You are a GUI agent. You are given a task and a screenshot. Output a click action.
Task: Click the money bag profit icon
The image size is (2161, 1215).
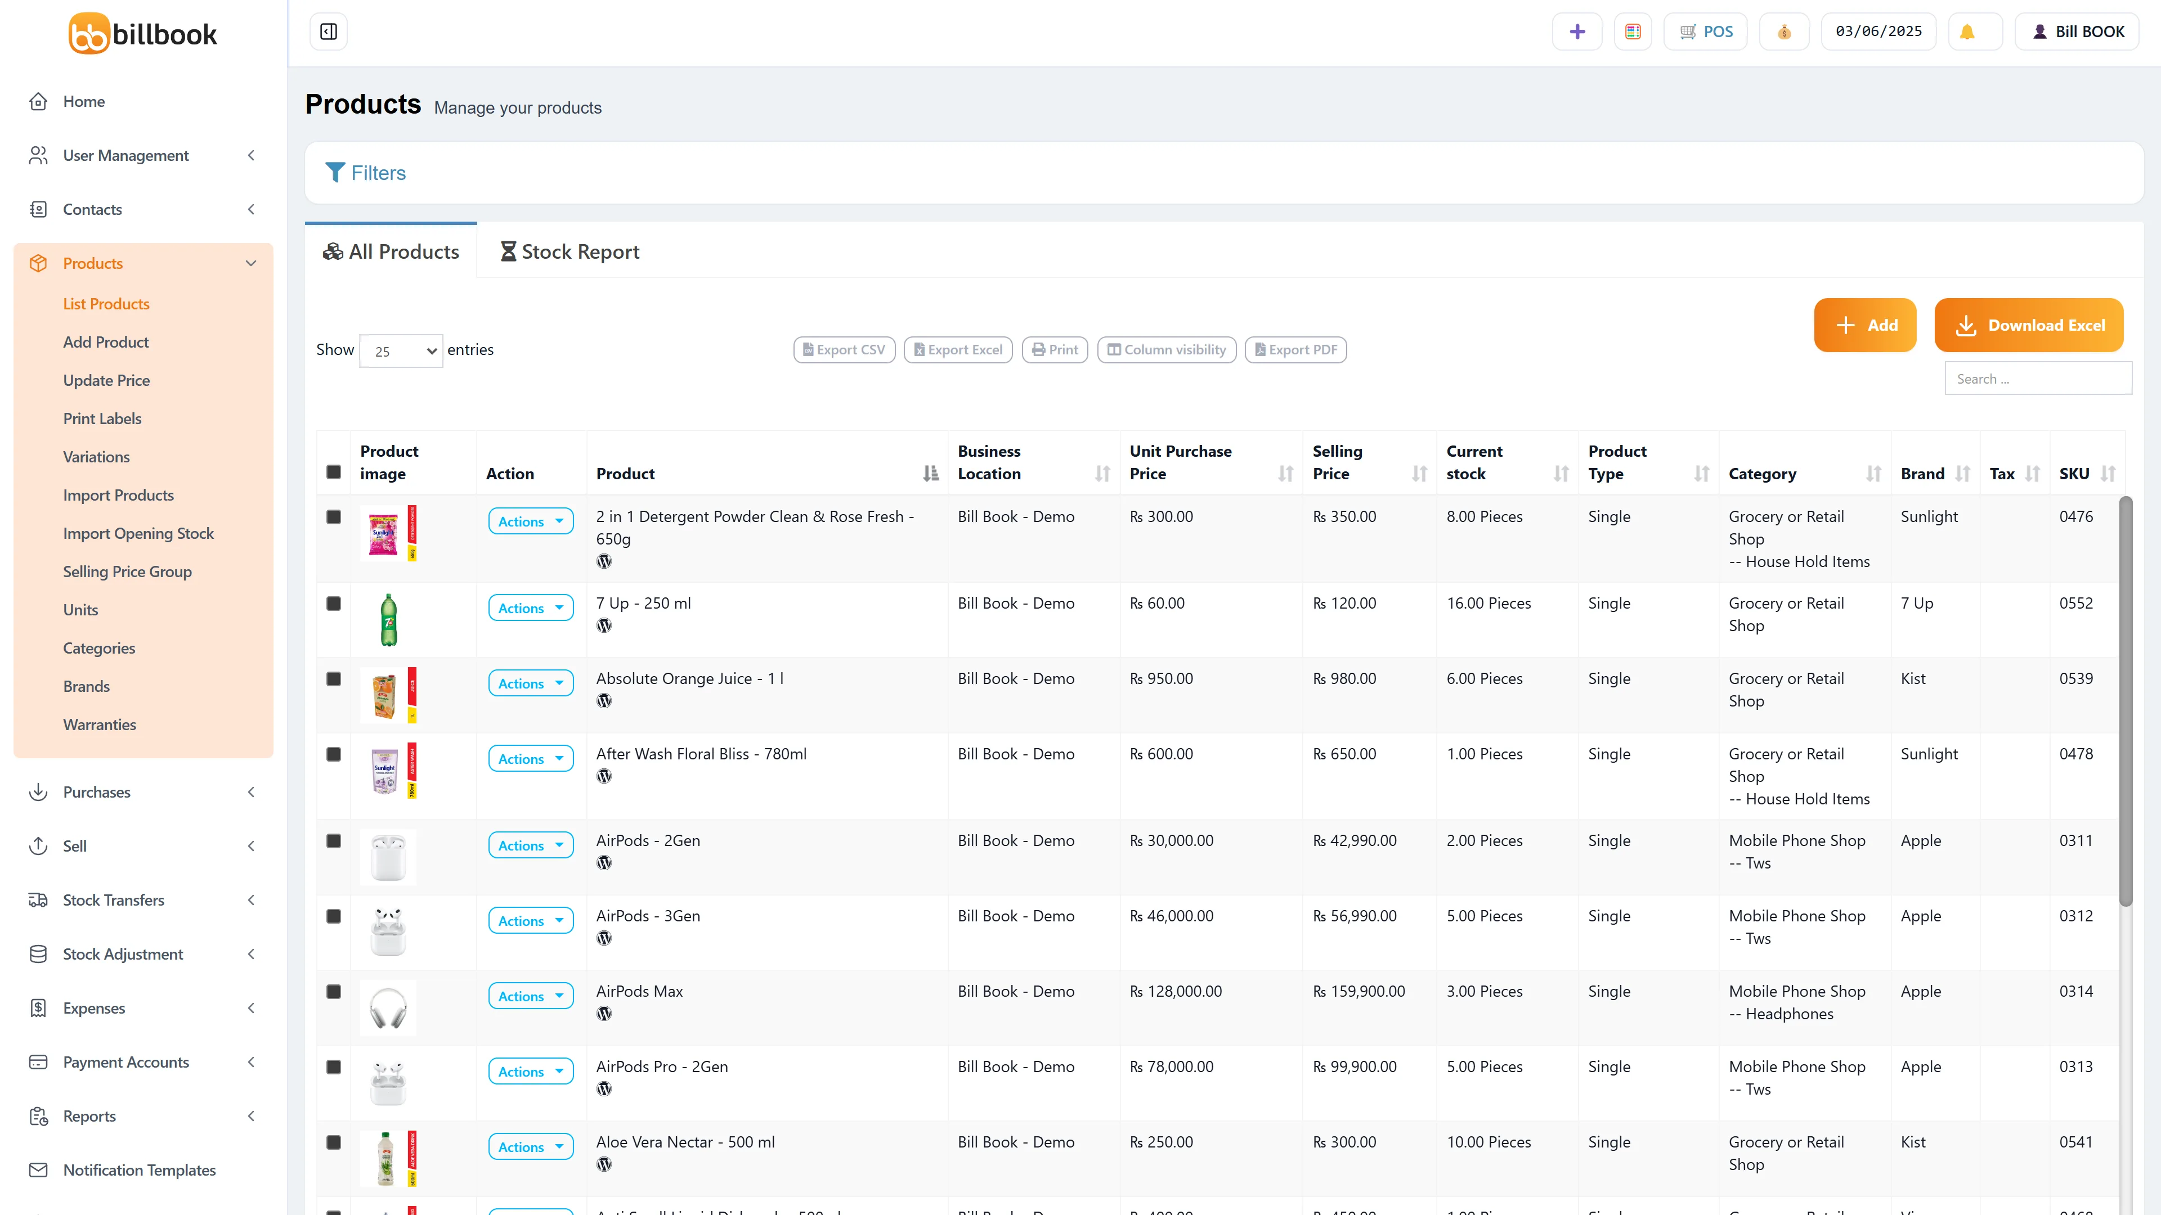pos(1783,32)
